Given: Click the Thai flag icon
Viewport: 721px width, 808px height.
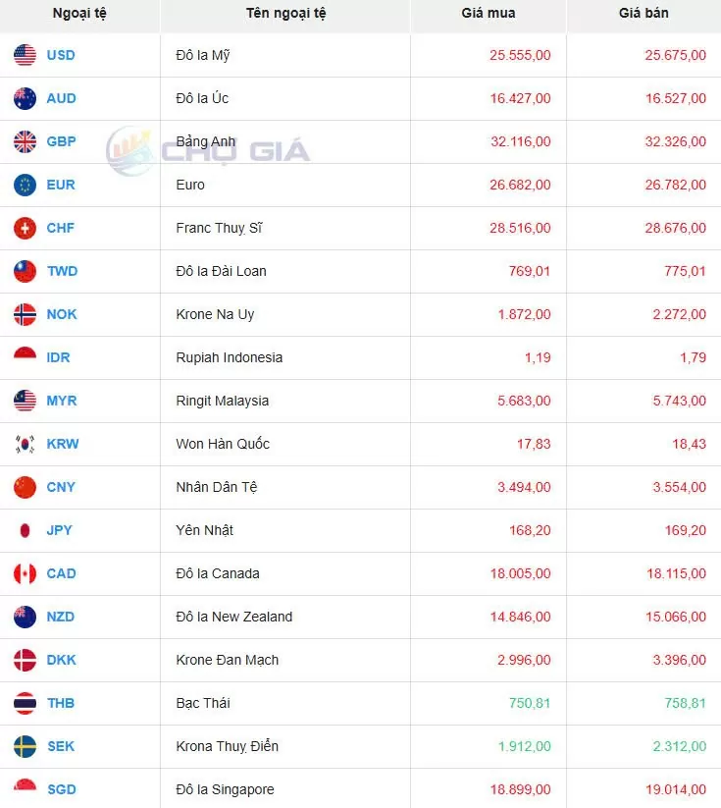Looking at the screenshot, I should pos(25,703).
